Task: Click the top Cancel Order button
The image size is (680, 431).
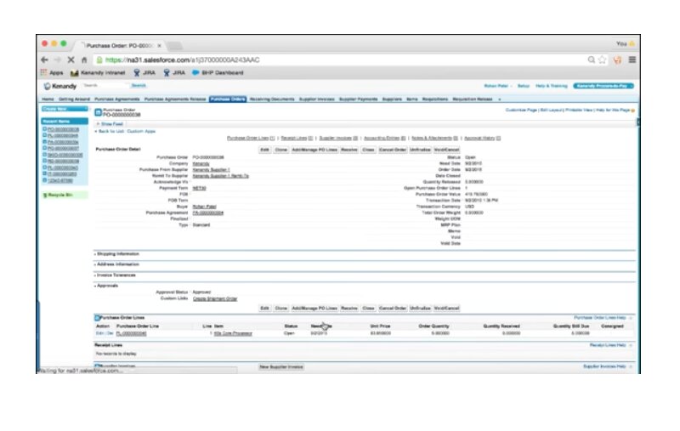Action: 393,150
